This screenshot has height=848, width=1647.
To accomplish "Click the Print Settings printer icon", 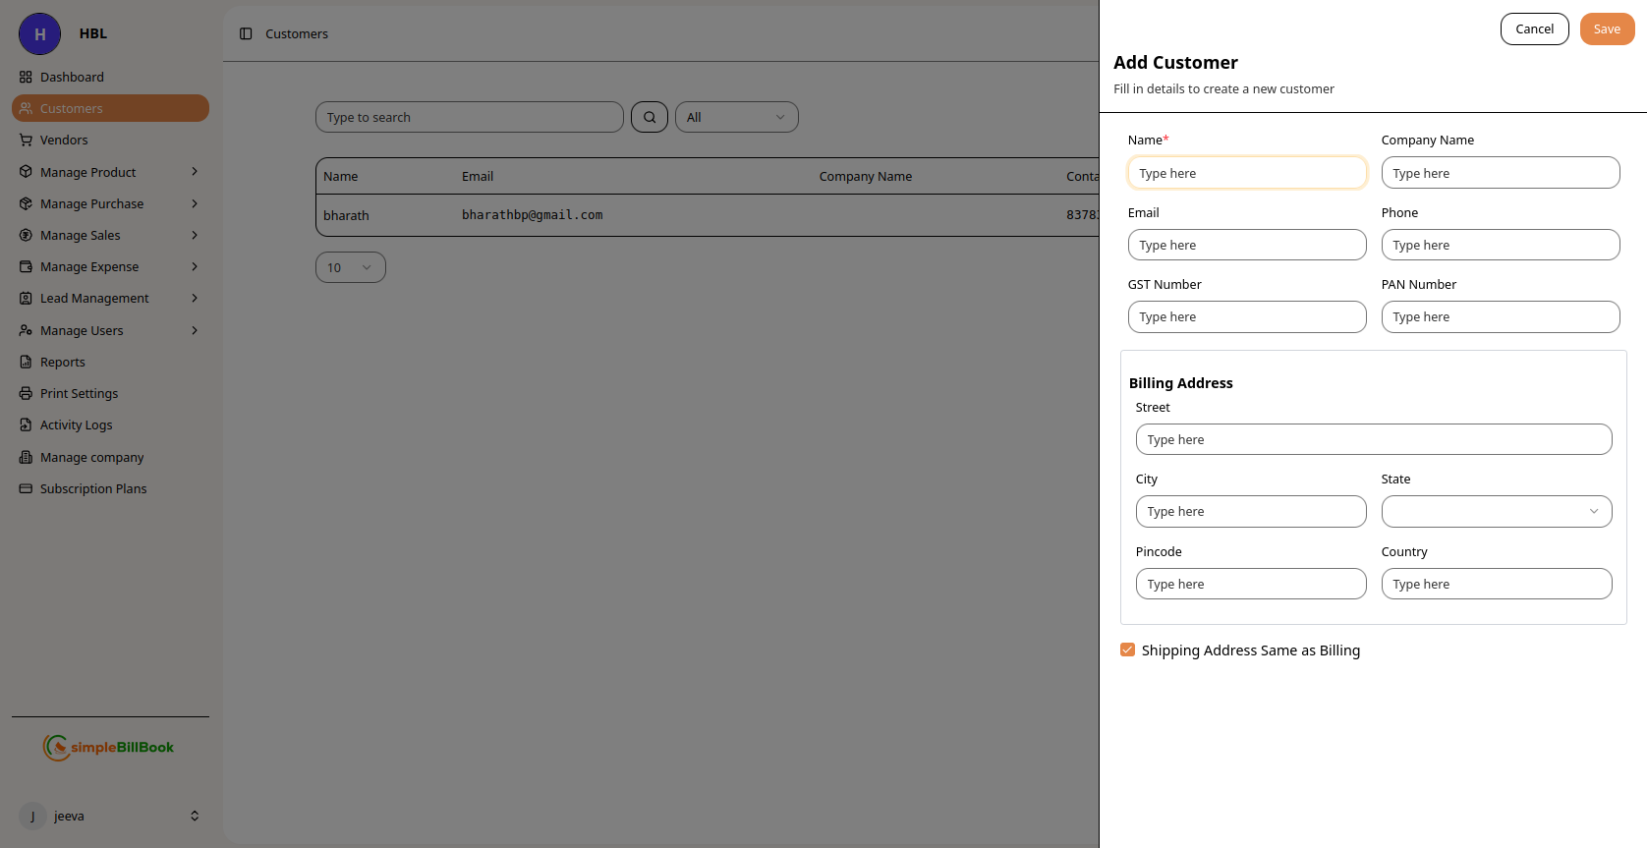I will [26, 393].
